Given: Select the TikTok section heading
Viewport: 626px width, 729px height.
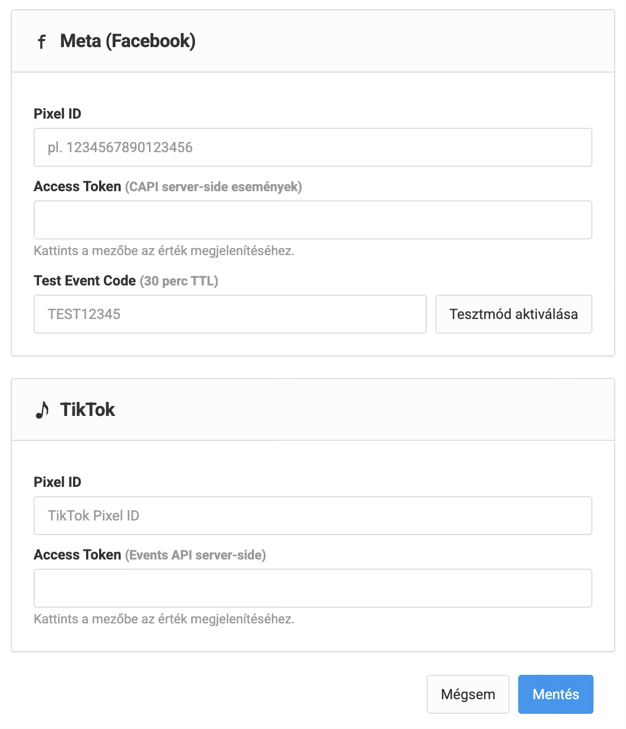Looking at the screenshot, I should [87, 409].
